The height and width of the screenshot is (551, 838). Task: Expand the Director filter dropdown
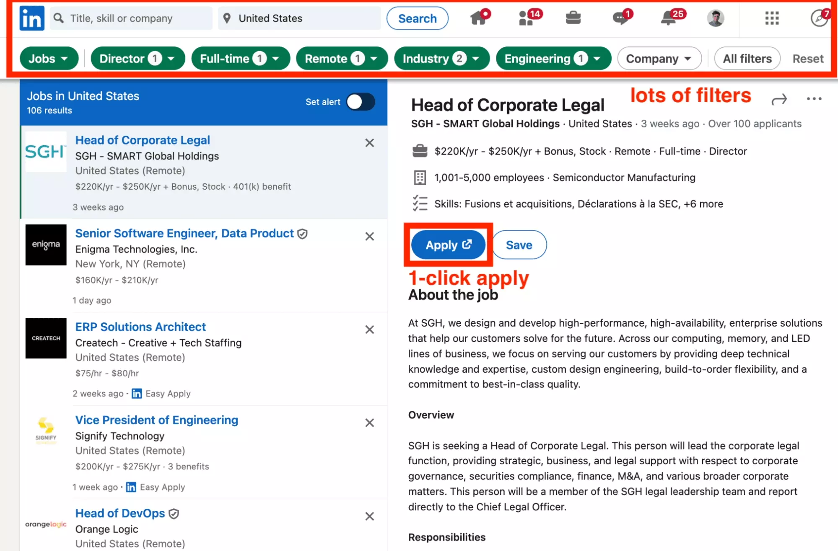click(x=138, y=58)
